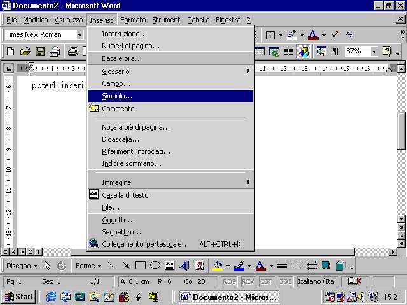407x305 pixels.
Task: Click Arrow Style icon in Drawing toolbar
Action: 312,266
